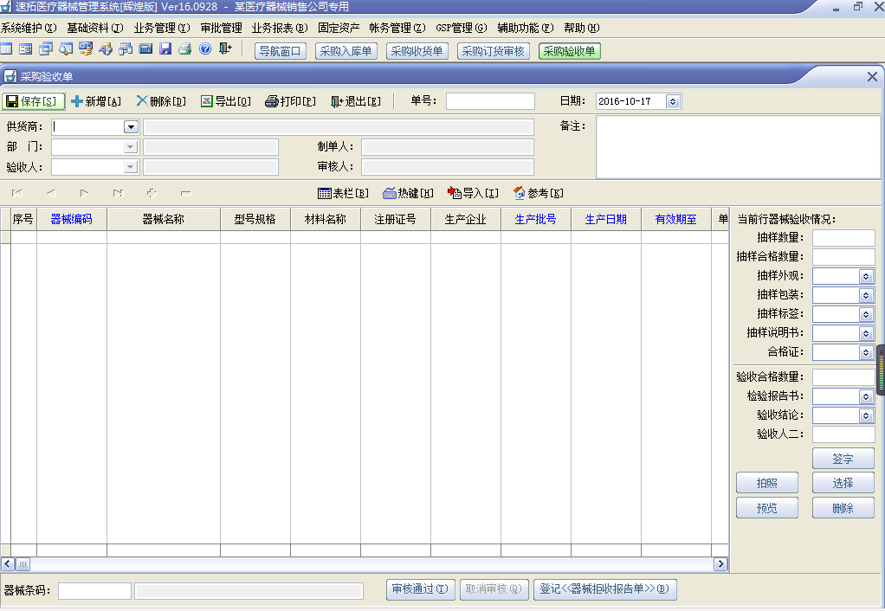
Task: Click 拍照 photo button
Action: [767, 483]
